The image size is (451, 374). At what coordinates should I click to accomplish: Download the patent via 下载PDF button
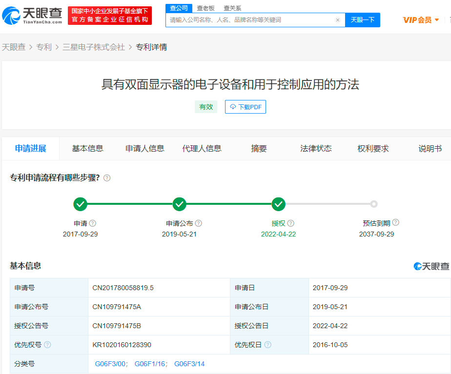click(246, 107)
